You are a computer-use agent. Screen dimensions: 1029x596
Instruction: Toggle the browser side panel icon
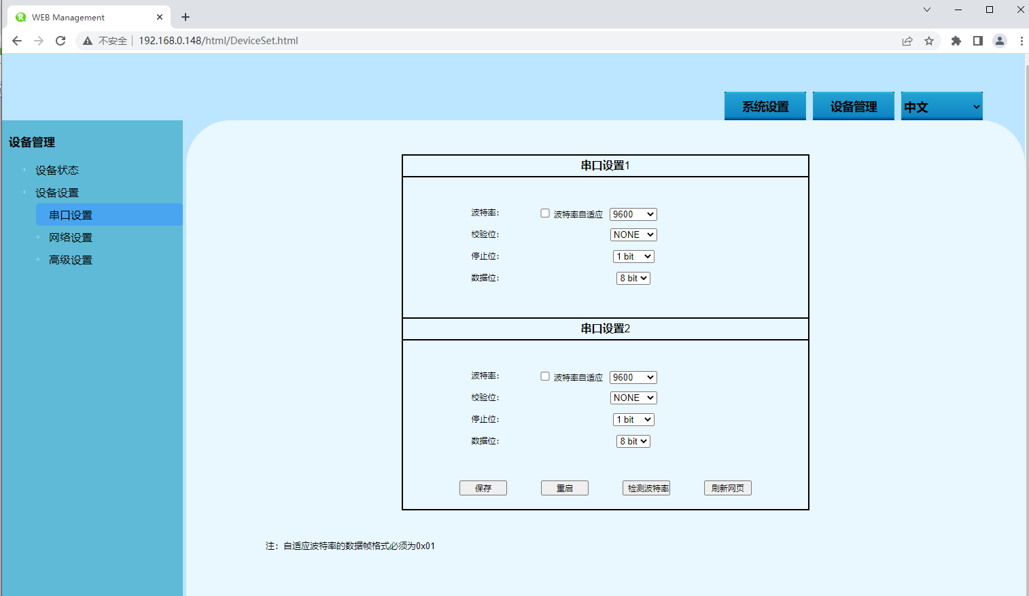coord(978,41)
